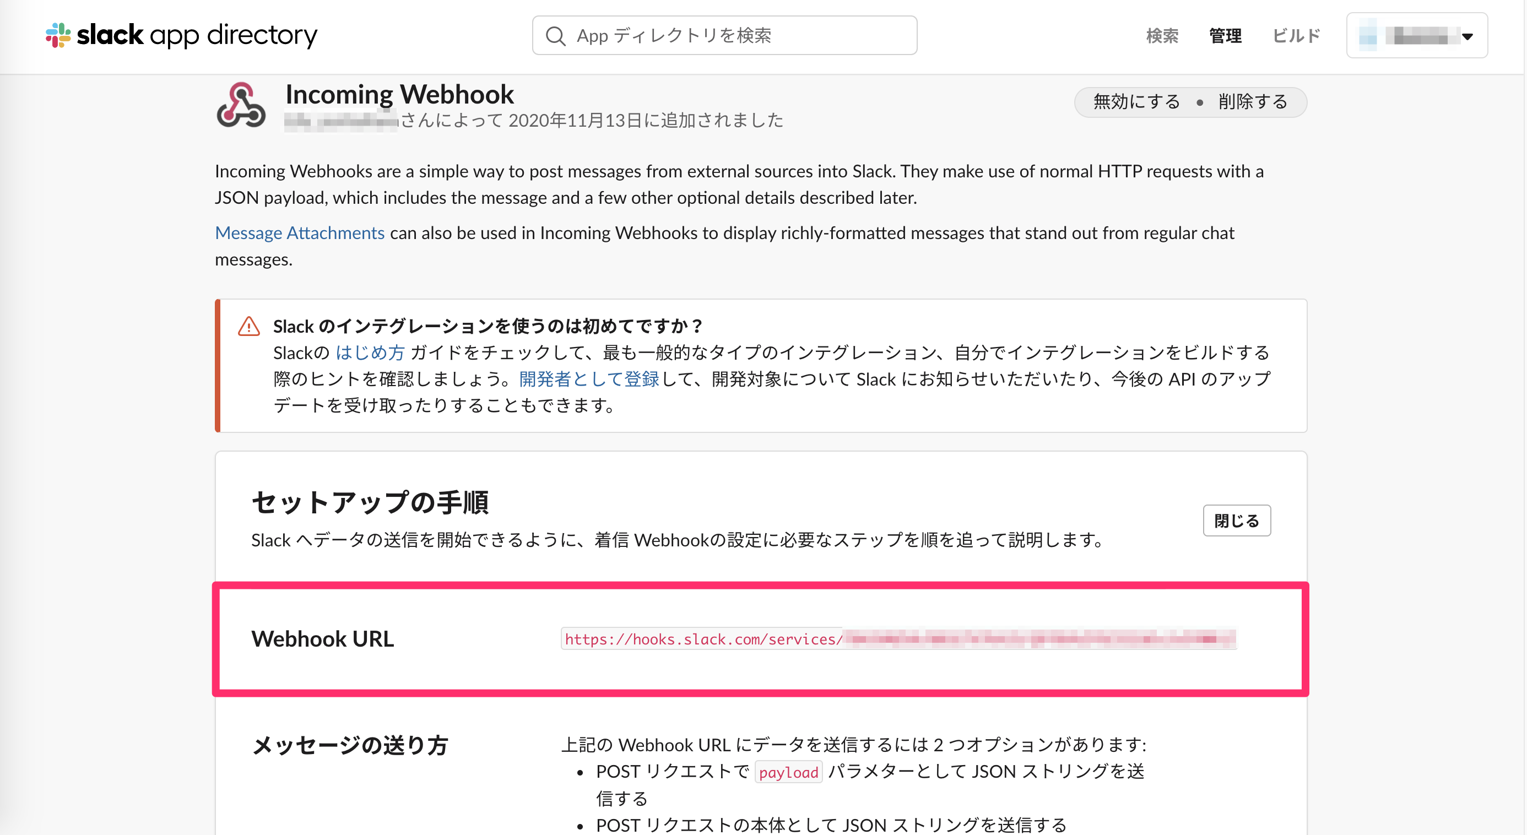Click the payload code text
1527x835 pixels.
click(x=788, y=772)
